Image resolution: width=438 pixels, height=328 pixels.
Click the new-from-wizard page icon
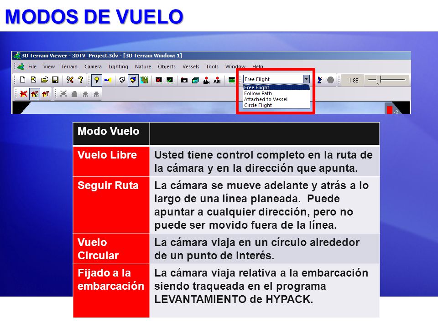click(33, 80)
